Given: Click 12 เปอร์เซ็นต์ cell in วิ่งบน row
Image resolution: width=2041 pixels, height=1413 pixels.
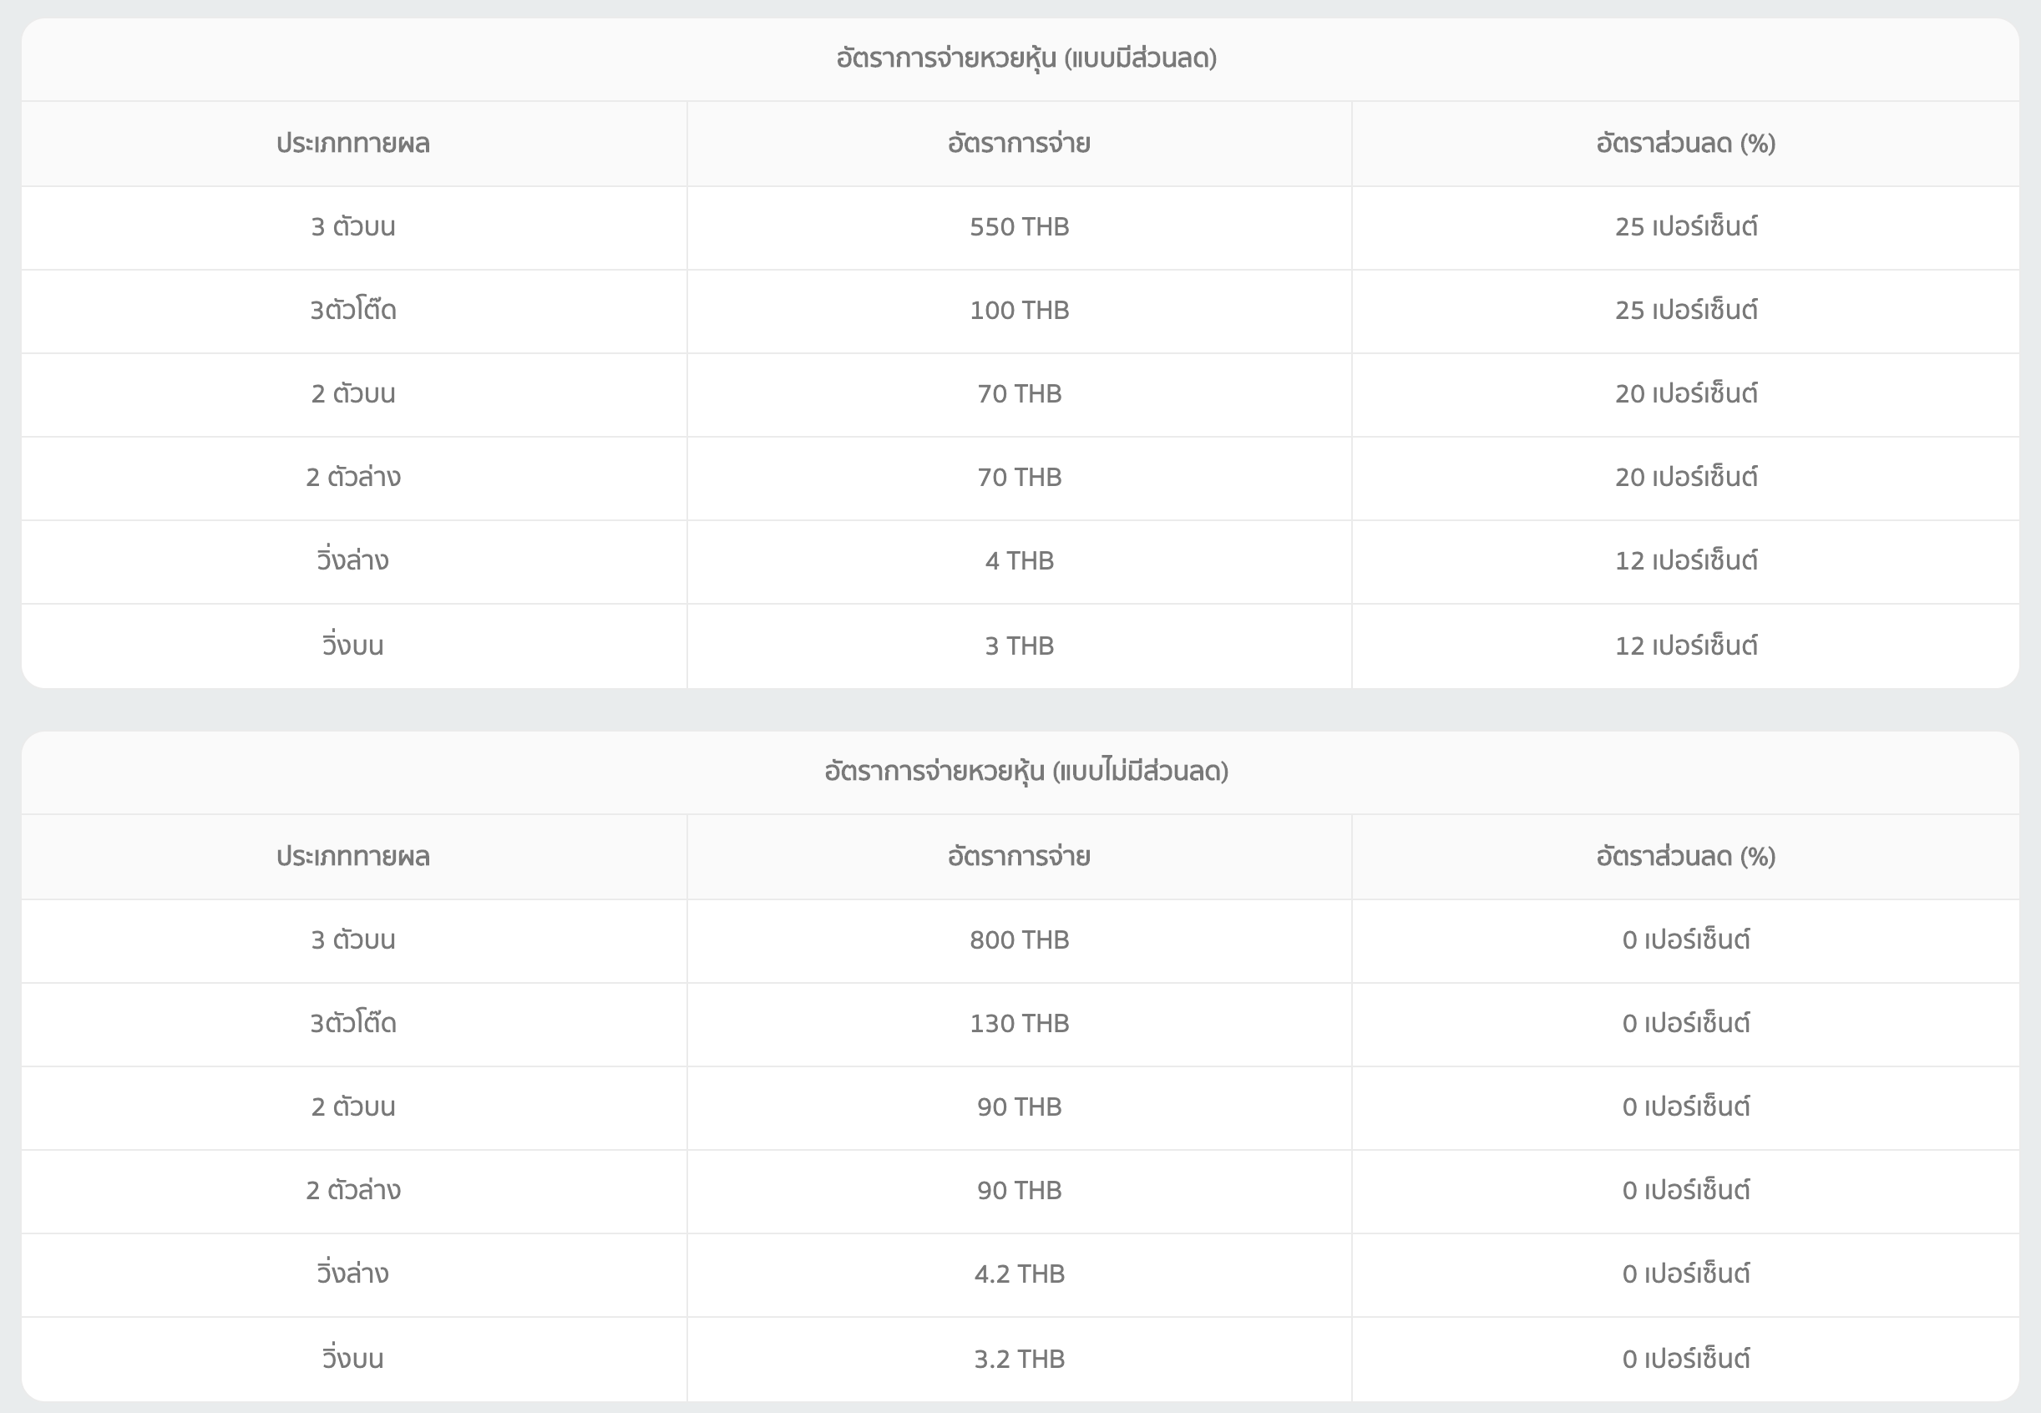Looking at the screenshot, I should 1685,646.
